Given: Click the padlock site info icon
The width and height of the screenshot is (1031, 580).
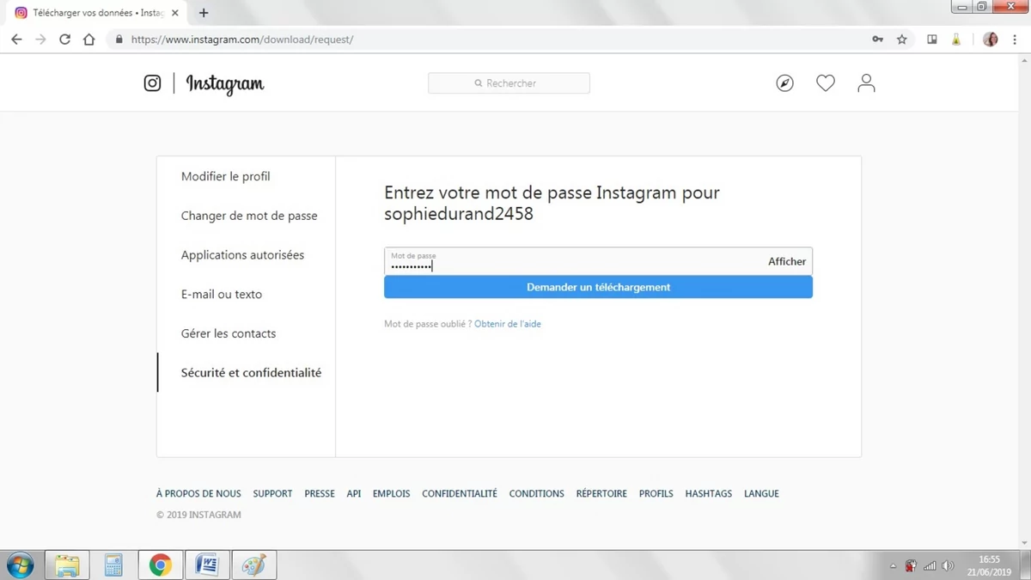Looking at the screenshot, I should coord(119,40).
